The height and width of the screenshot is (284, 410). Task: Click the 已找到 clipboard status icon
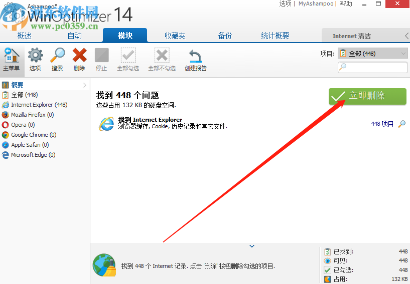pyautogui.click(x=327, y=251)
